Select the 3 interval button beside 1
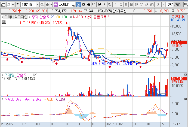The image size is (188, 127). 121,5
